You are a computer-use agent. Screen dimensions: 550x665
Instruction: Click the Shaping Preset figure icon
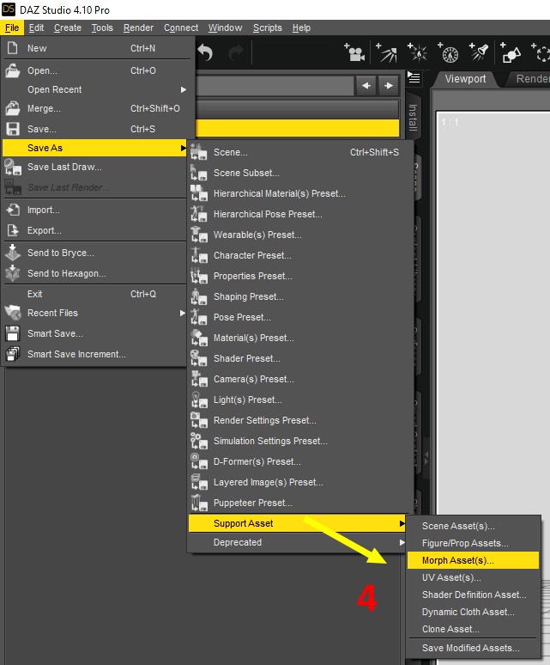point(198,296)
